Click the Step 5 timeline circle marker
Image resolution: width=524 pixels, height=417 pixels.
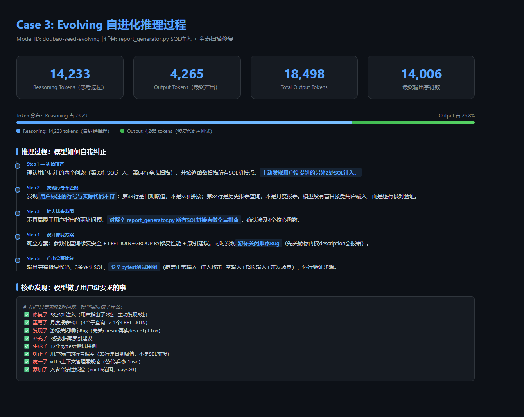[x=18, y=260]
